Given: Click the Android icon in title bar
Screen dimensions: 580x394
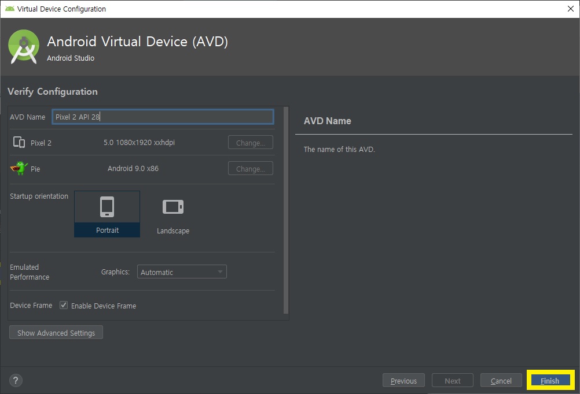Looking at the screenshot, I should point(10,9).
